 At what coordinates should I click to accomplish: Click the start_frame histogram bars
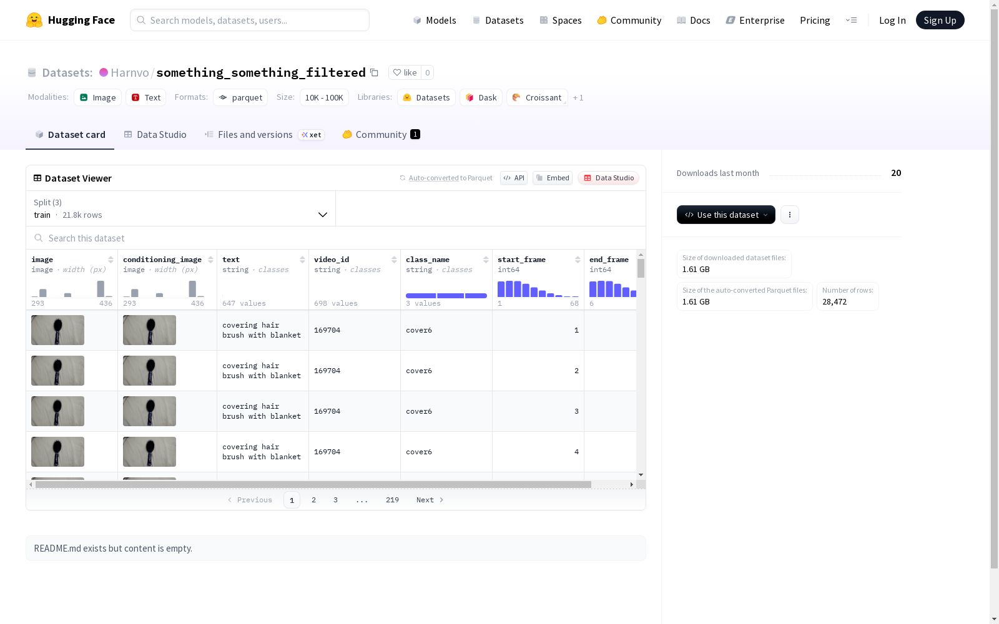tap(538, 289)
